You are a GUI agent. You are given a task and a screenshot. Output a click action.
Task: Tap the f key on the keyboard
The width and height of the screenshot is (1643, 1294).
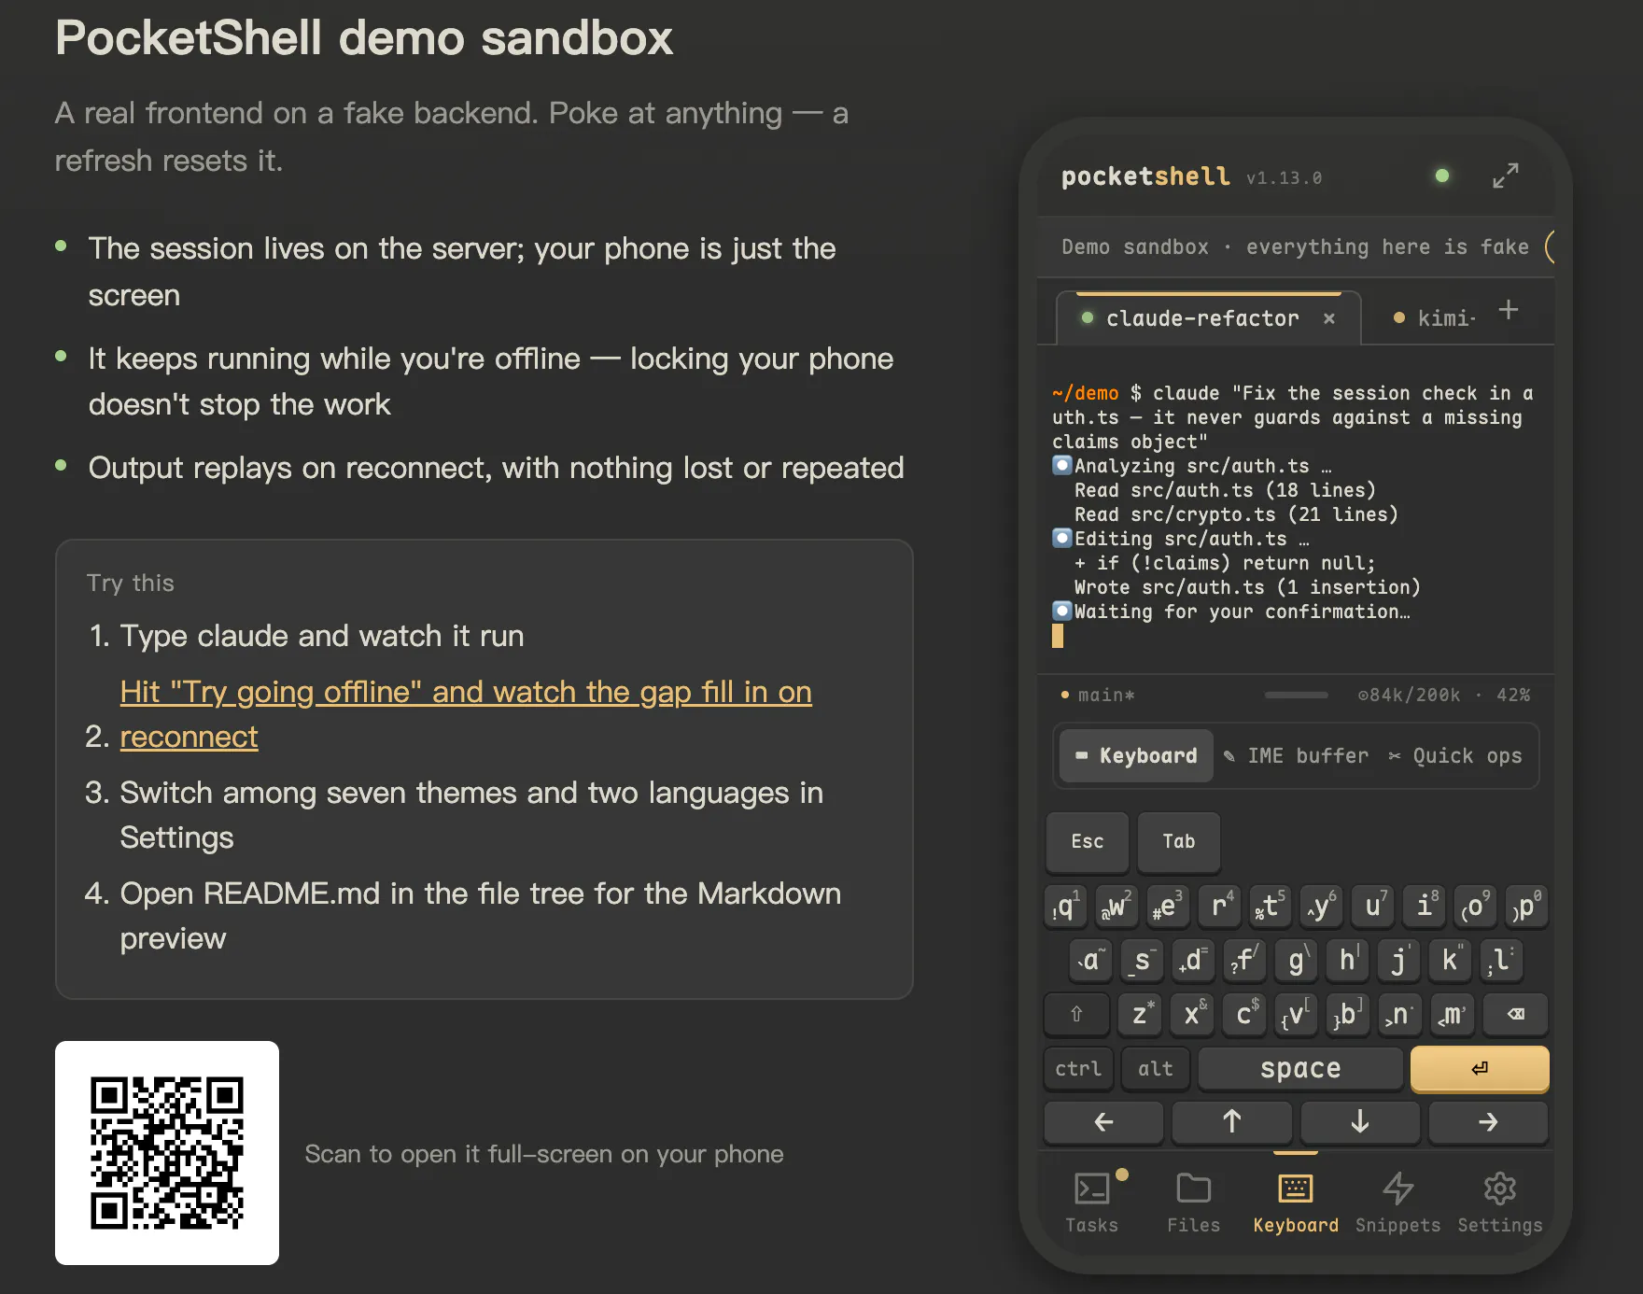pyautogui.click(x=1244, y=960)
